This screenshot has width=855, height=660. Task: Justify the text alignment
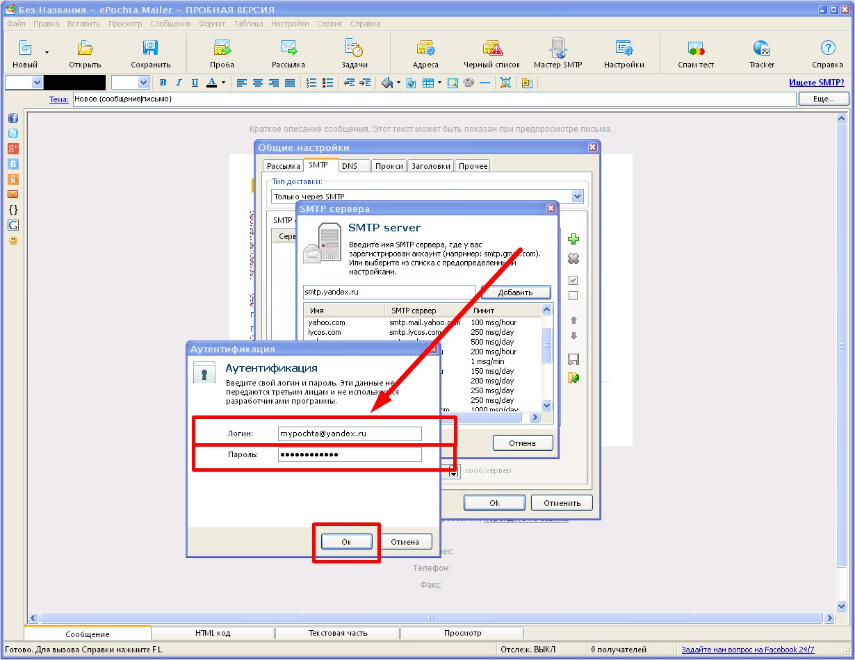tap(290, 83)
